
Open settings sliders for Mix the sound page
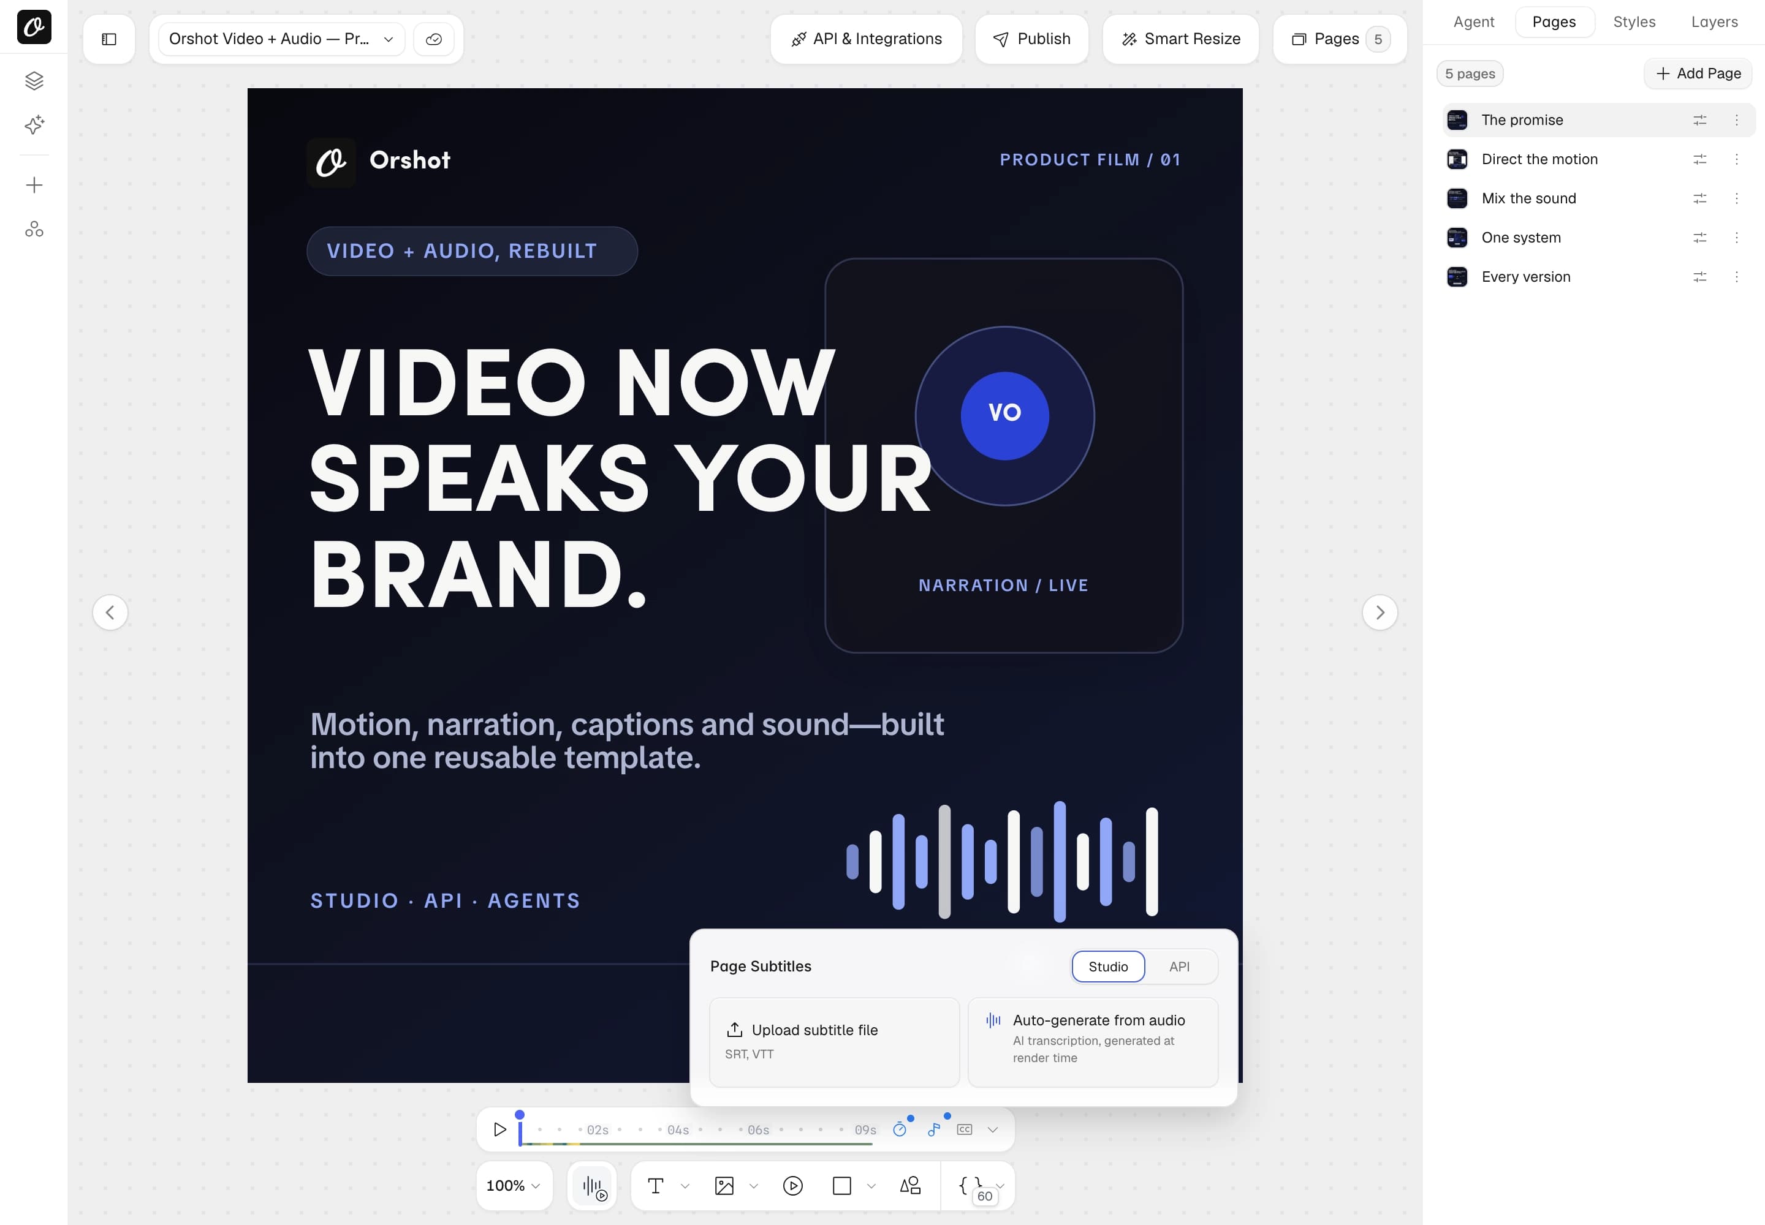[1699, 199]
